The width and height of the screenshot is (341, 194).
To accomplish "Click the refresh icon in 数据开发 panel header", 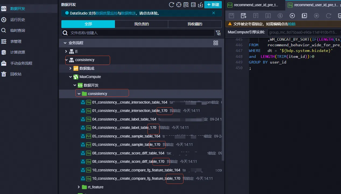I will pos(171,5).
